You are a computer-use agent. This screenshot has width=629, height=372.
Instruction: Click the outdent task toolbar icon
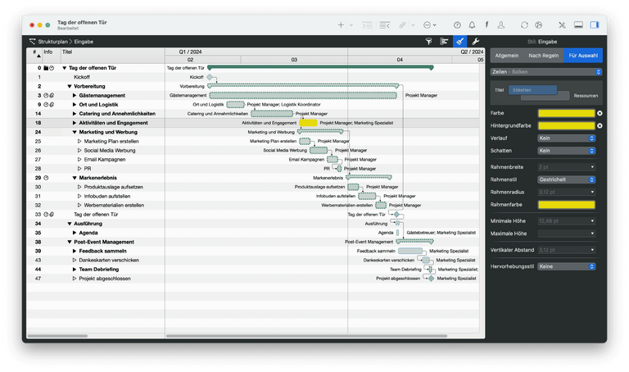click(x=385, y=25)
